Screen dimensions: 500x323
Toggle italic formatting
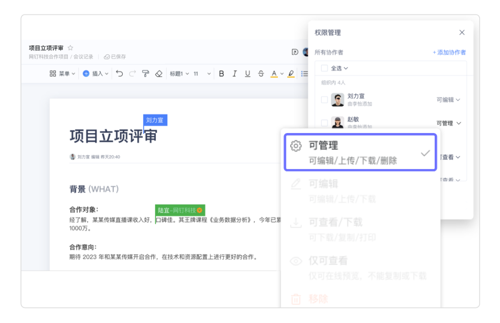234,74
